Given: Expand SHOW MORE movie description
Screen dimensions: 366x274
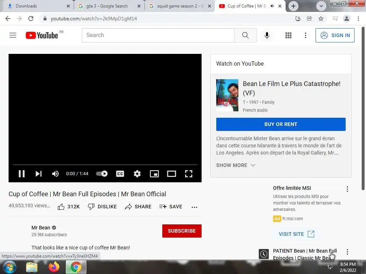Looking at the screenshot, I should (236, 165).
